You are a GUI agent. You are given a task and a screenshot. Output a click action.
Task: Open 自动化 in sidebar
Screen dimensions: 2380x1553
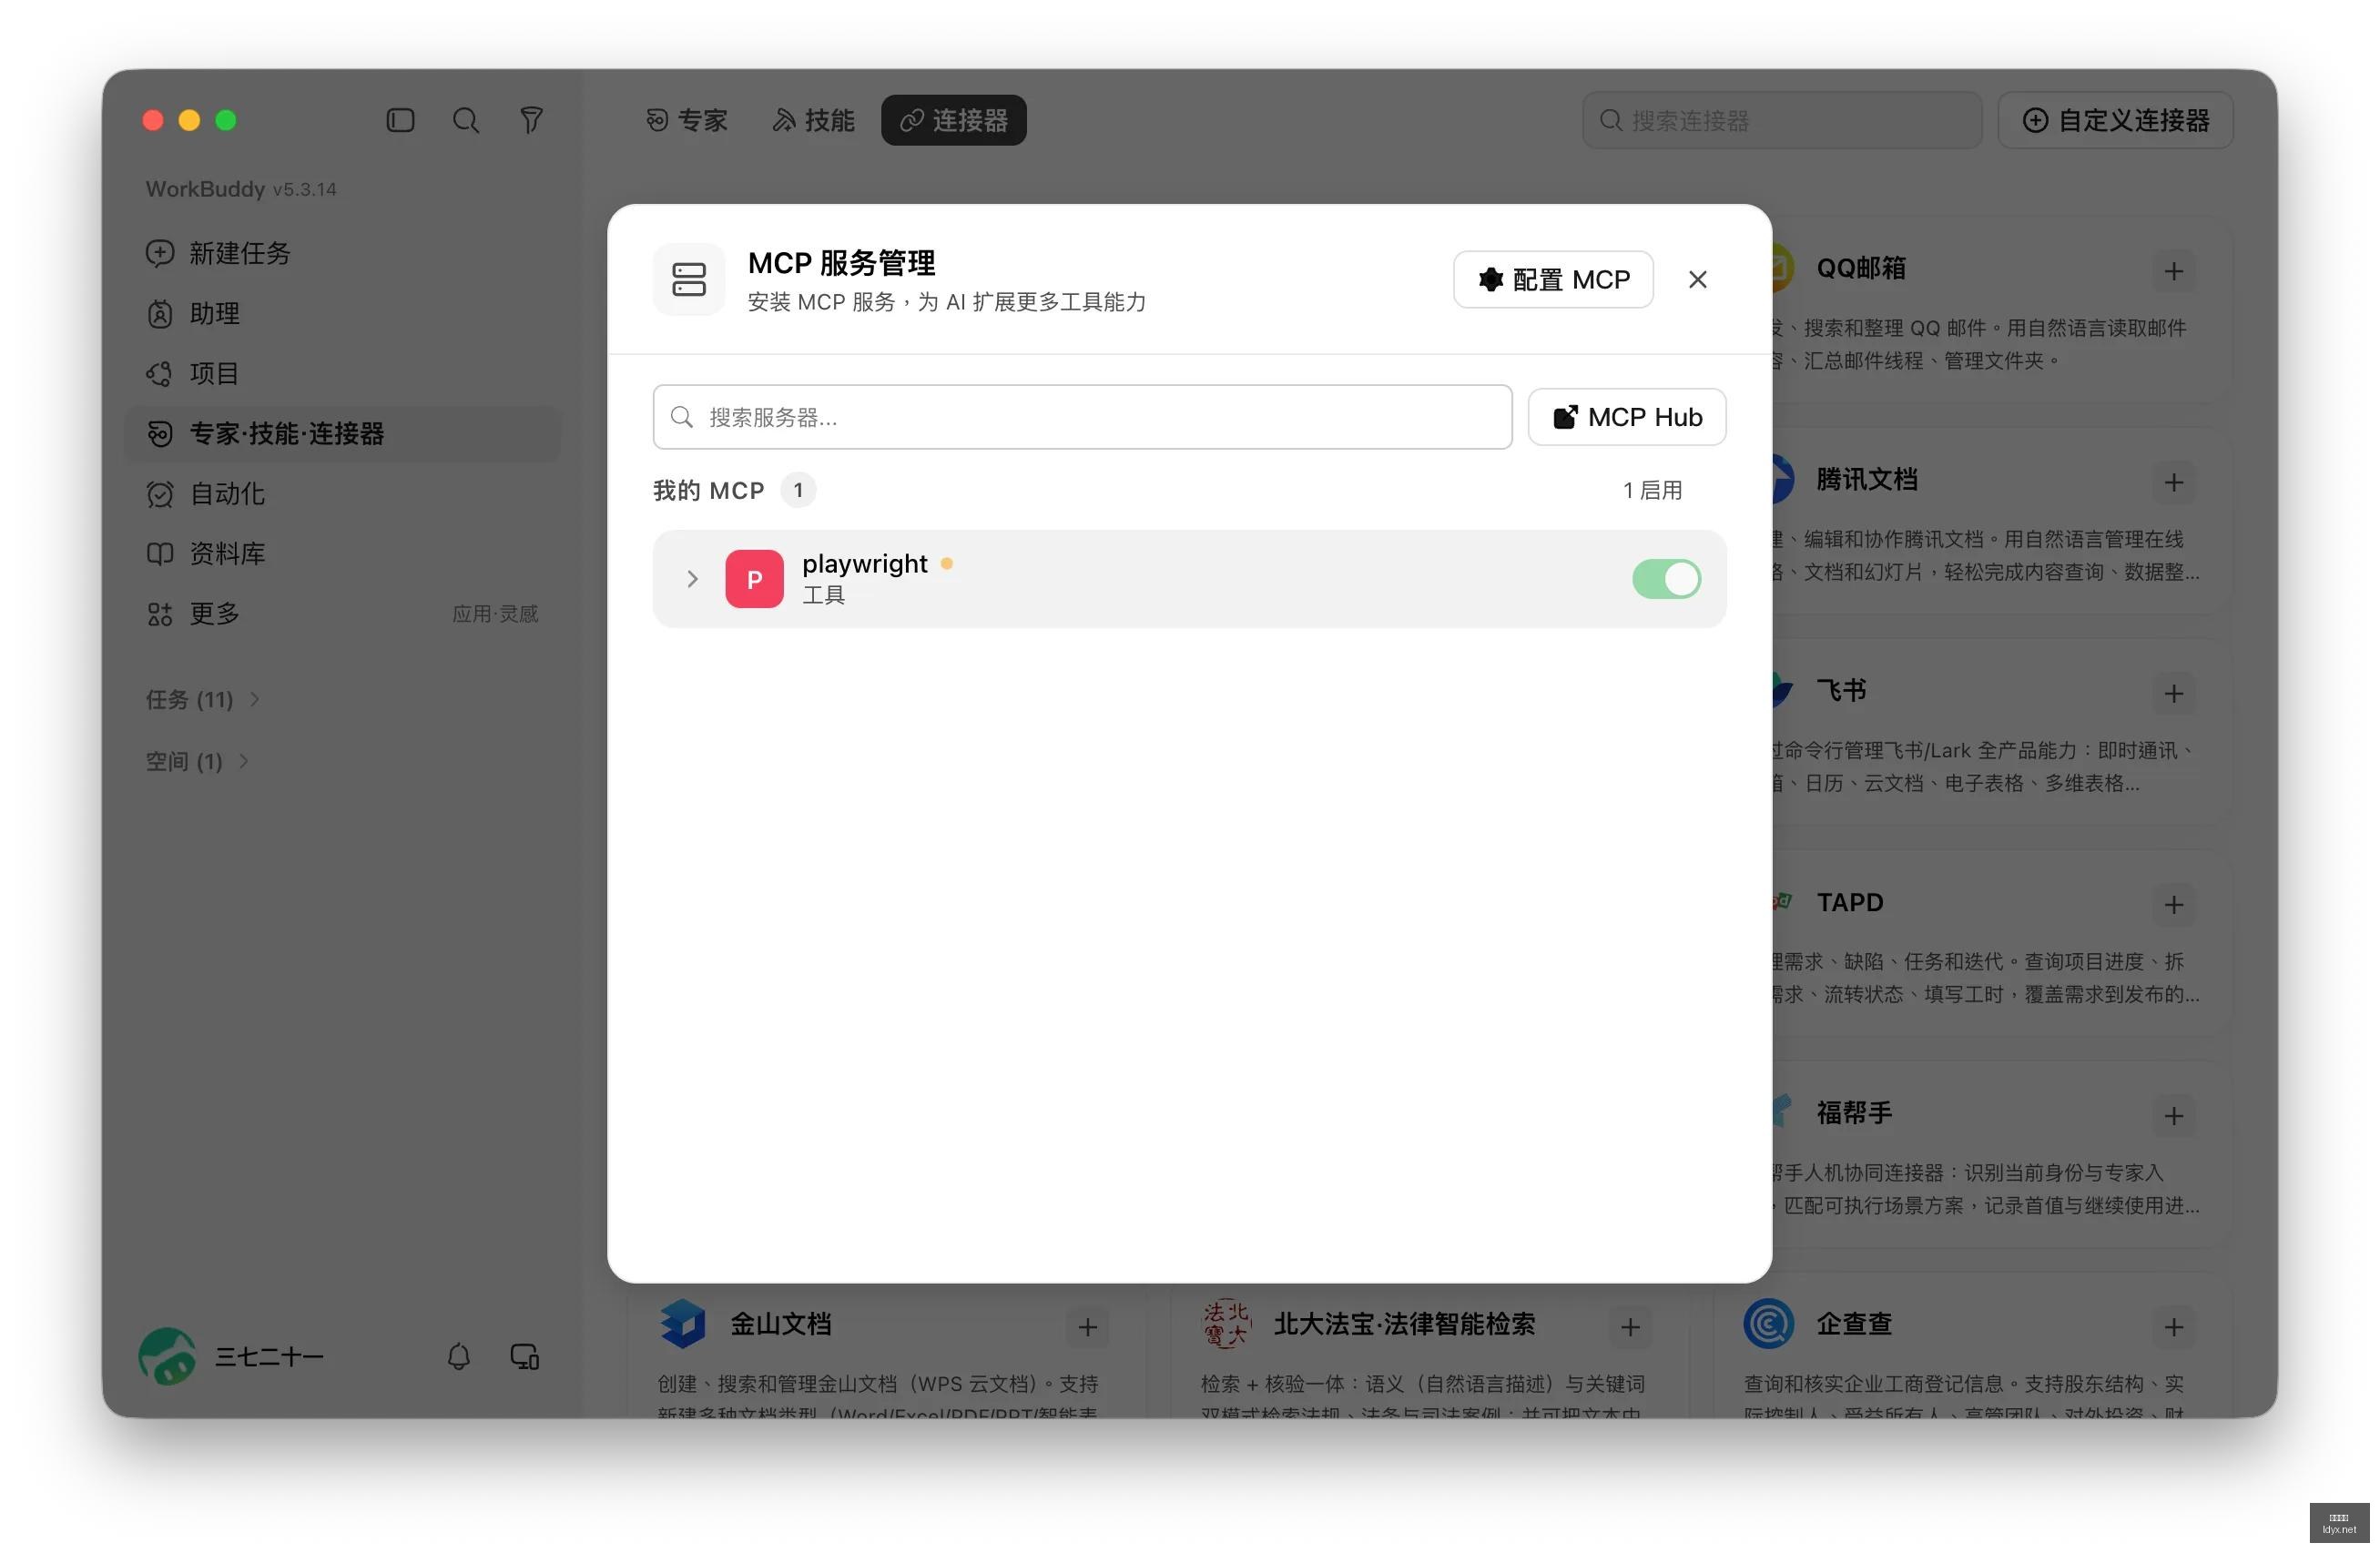coord(343,494)
